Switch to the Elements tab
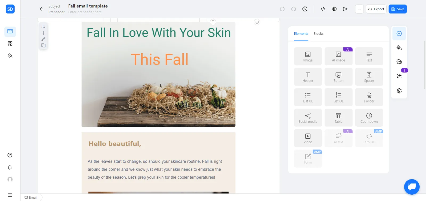Viewport: 426px width, 201px height. coord(301,34)
